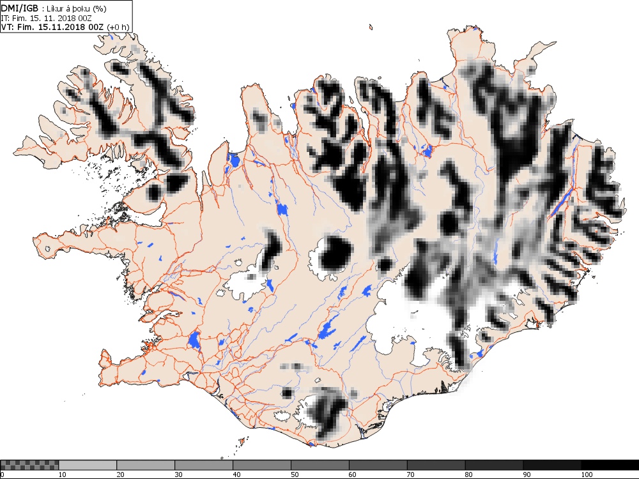Viewport: 639px width, 479px height.
Task: Click the legend label "30"
Action: pyautogui.click(x=178, y=475)
